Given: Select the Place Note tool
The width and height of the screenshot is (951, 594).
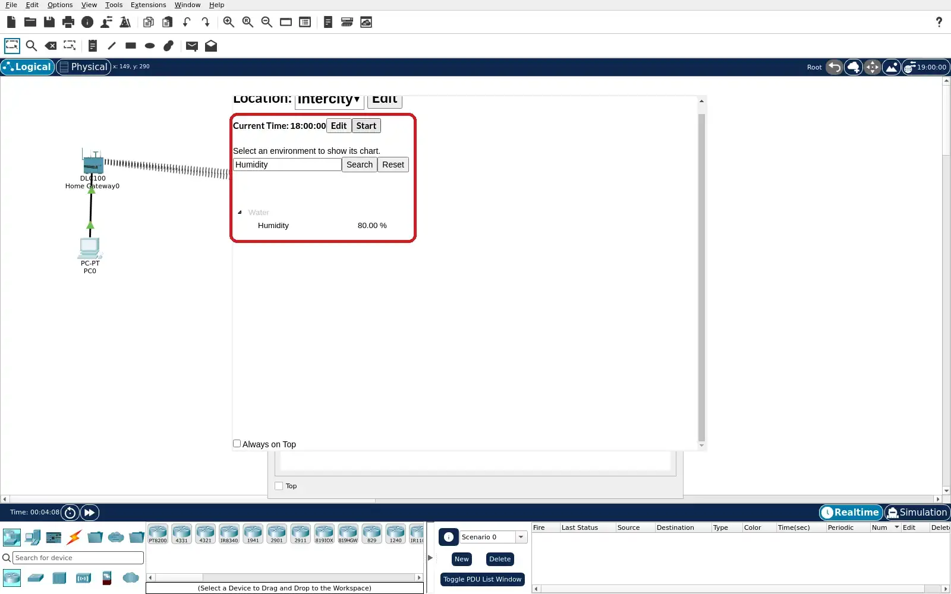Looking at the screenshot, I should coord(92,46).
